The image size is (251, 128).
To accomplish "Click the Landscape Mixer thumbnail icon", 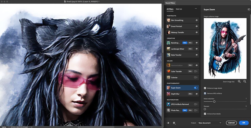I will tap(168, 49).
